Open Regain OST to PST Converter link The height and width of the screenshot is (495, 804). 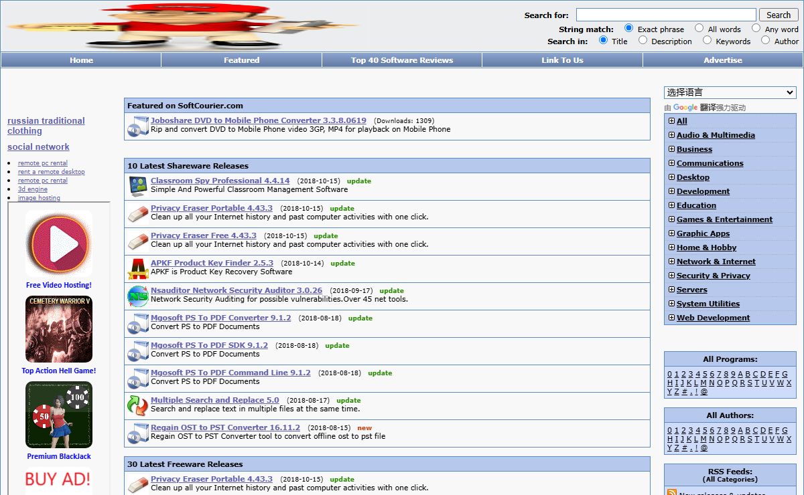(226, 427)
